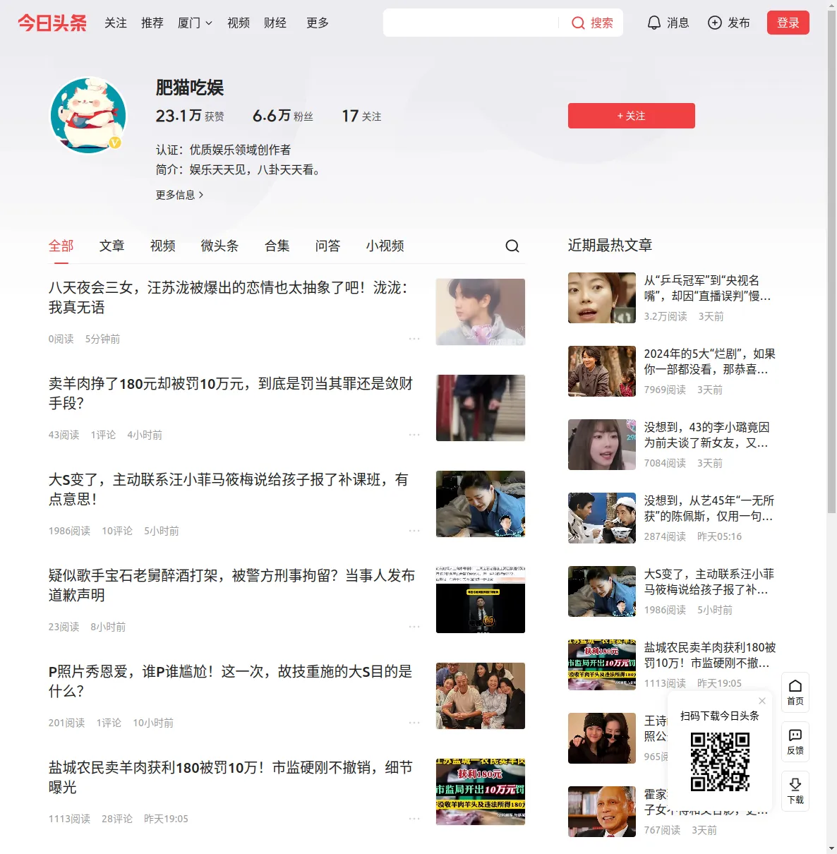
Task: Click thumbnail of 宝石老舅 article
Action: pos(481,600)
